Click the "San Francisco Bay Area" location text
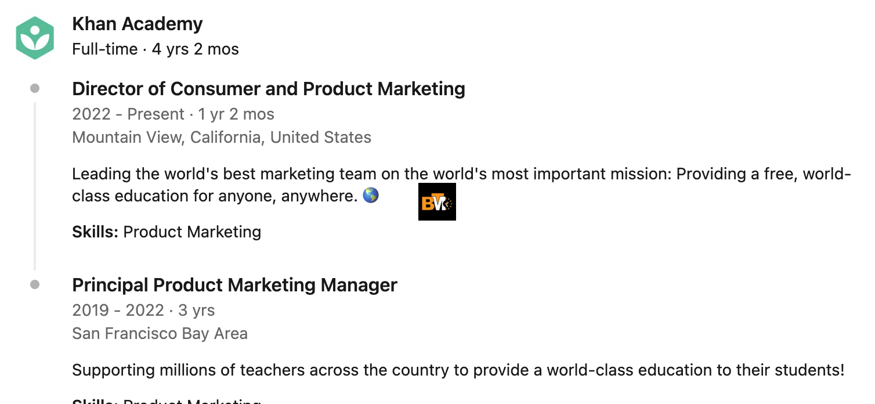Image resolution: width=875 pixels, height=404 pixels. 160,334
